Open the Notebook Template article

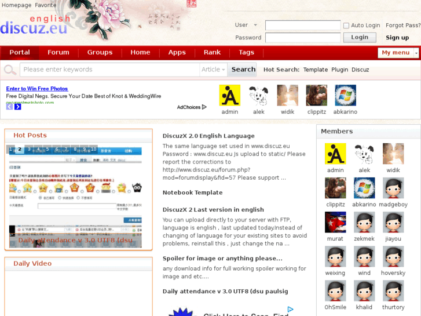(192, 192)
